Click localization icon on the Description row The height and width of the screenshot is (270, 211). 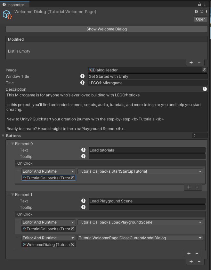click(x=205, y=89)
